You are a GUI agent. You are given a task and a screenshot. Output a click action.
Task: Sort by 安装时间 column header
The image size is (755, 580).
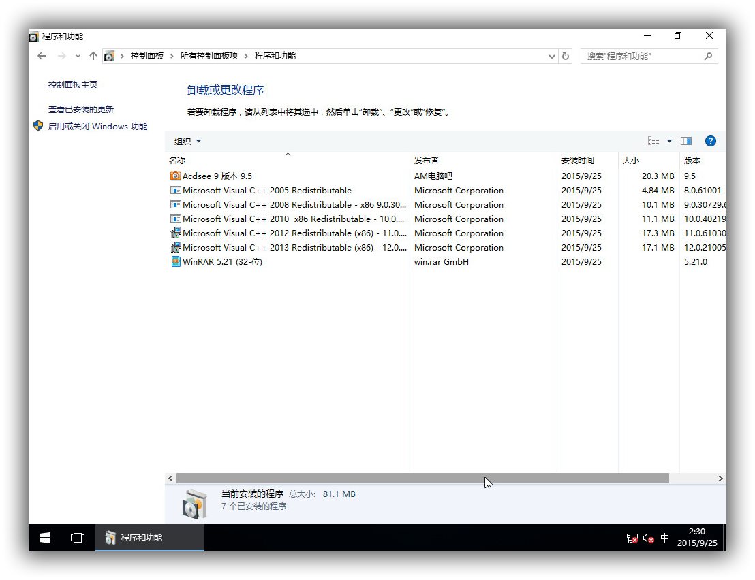tap(587, 160)
